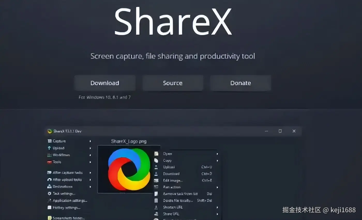
Task: Click the Download button on the webpage
Action: tap(105, 83)
